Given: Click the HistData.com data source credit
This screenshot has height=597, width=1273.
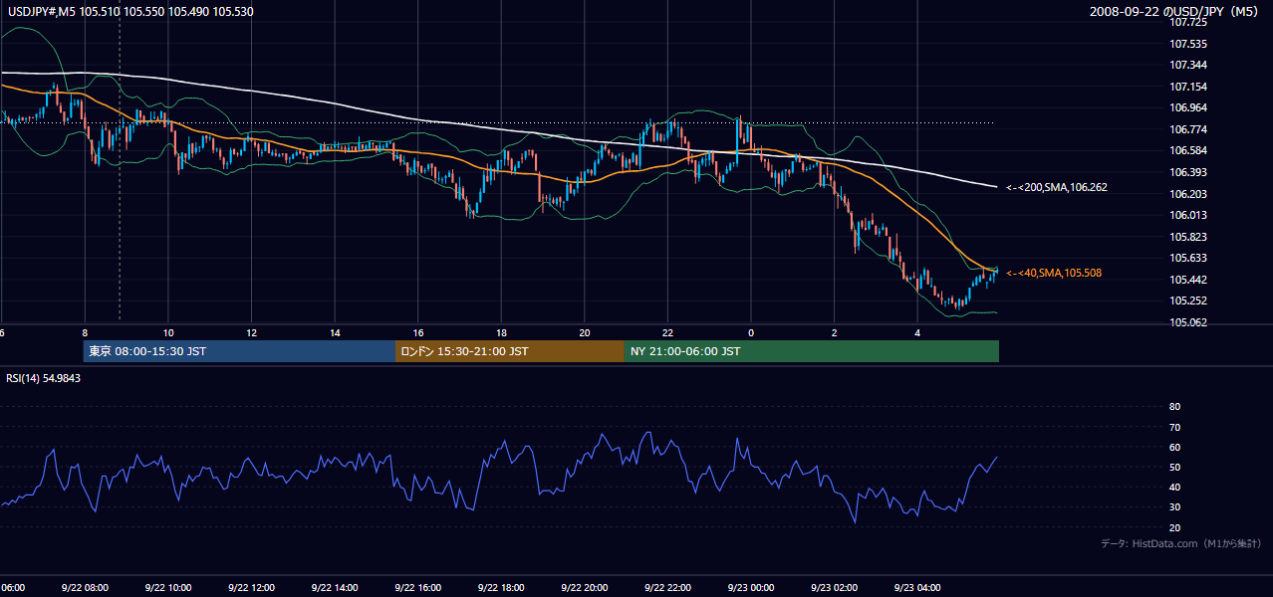Looking at the screenshot, I should [1181, 543].
